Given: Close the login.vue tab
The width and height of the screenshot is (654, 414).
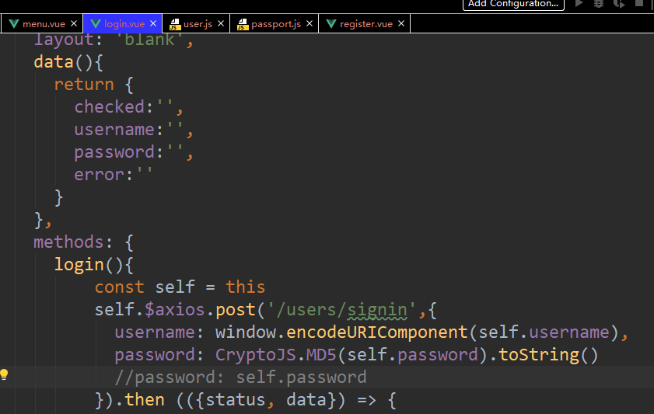Looking at the screenshot, I should coord(153,24).
